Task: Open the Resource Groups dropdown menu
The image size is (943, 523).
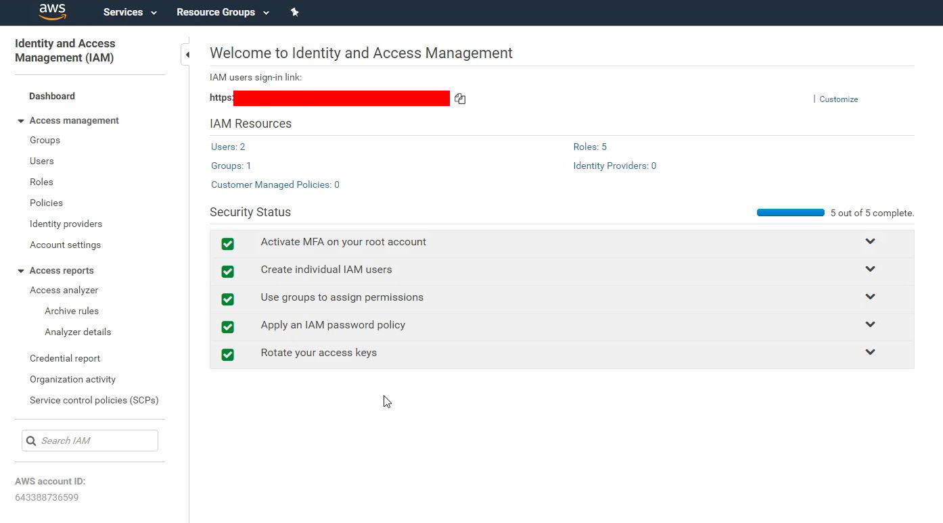Action: click(x=223, y=12)
